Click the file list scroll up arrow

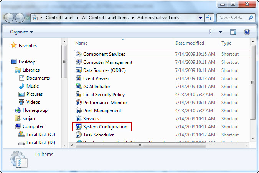tap(253, 42)
